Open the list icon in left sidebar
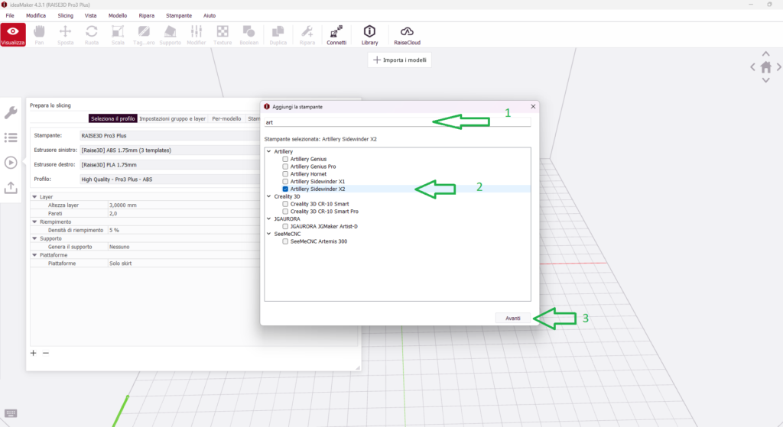The image size is (783, 427). [11, 137]
